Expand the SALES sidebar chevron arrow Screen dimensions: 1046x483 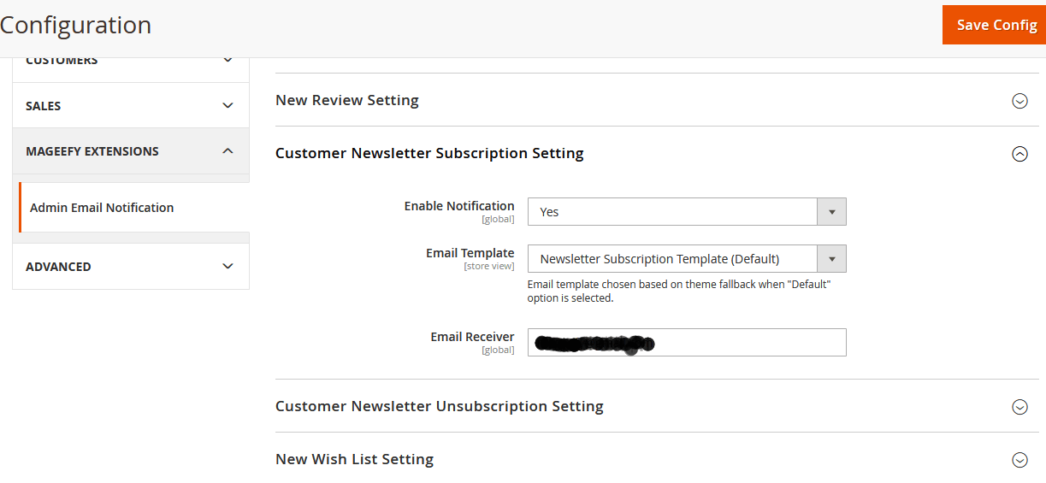click(228, 105)
